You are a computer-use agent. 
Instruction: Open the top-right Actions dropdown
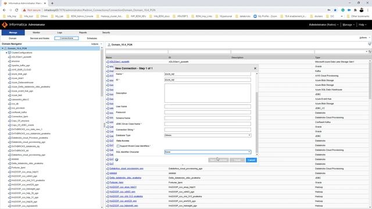364,38
